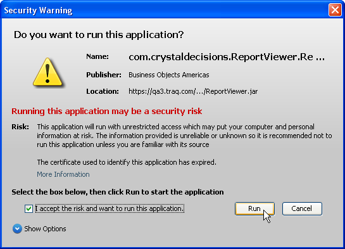Click the Cancel button
This screenshot has height=249, width=345.
pyautogui.click(x=302, y=208)
